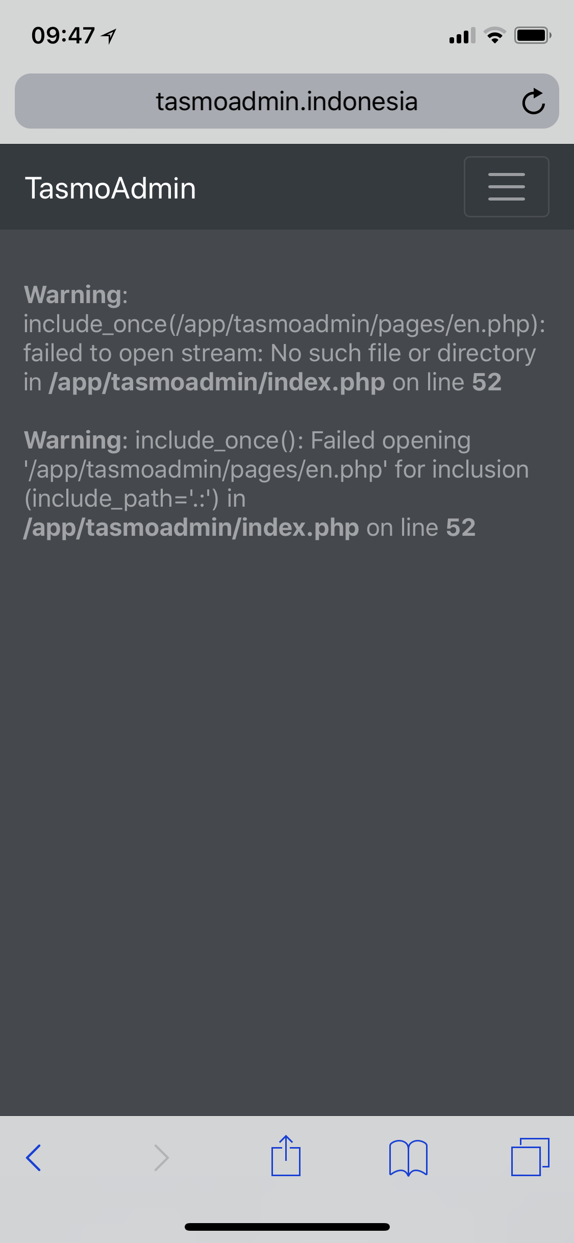Tap the home indicator bar
Screen dimensions: 574x1243
click(x=287, y=1227)
